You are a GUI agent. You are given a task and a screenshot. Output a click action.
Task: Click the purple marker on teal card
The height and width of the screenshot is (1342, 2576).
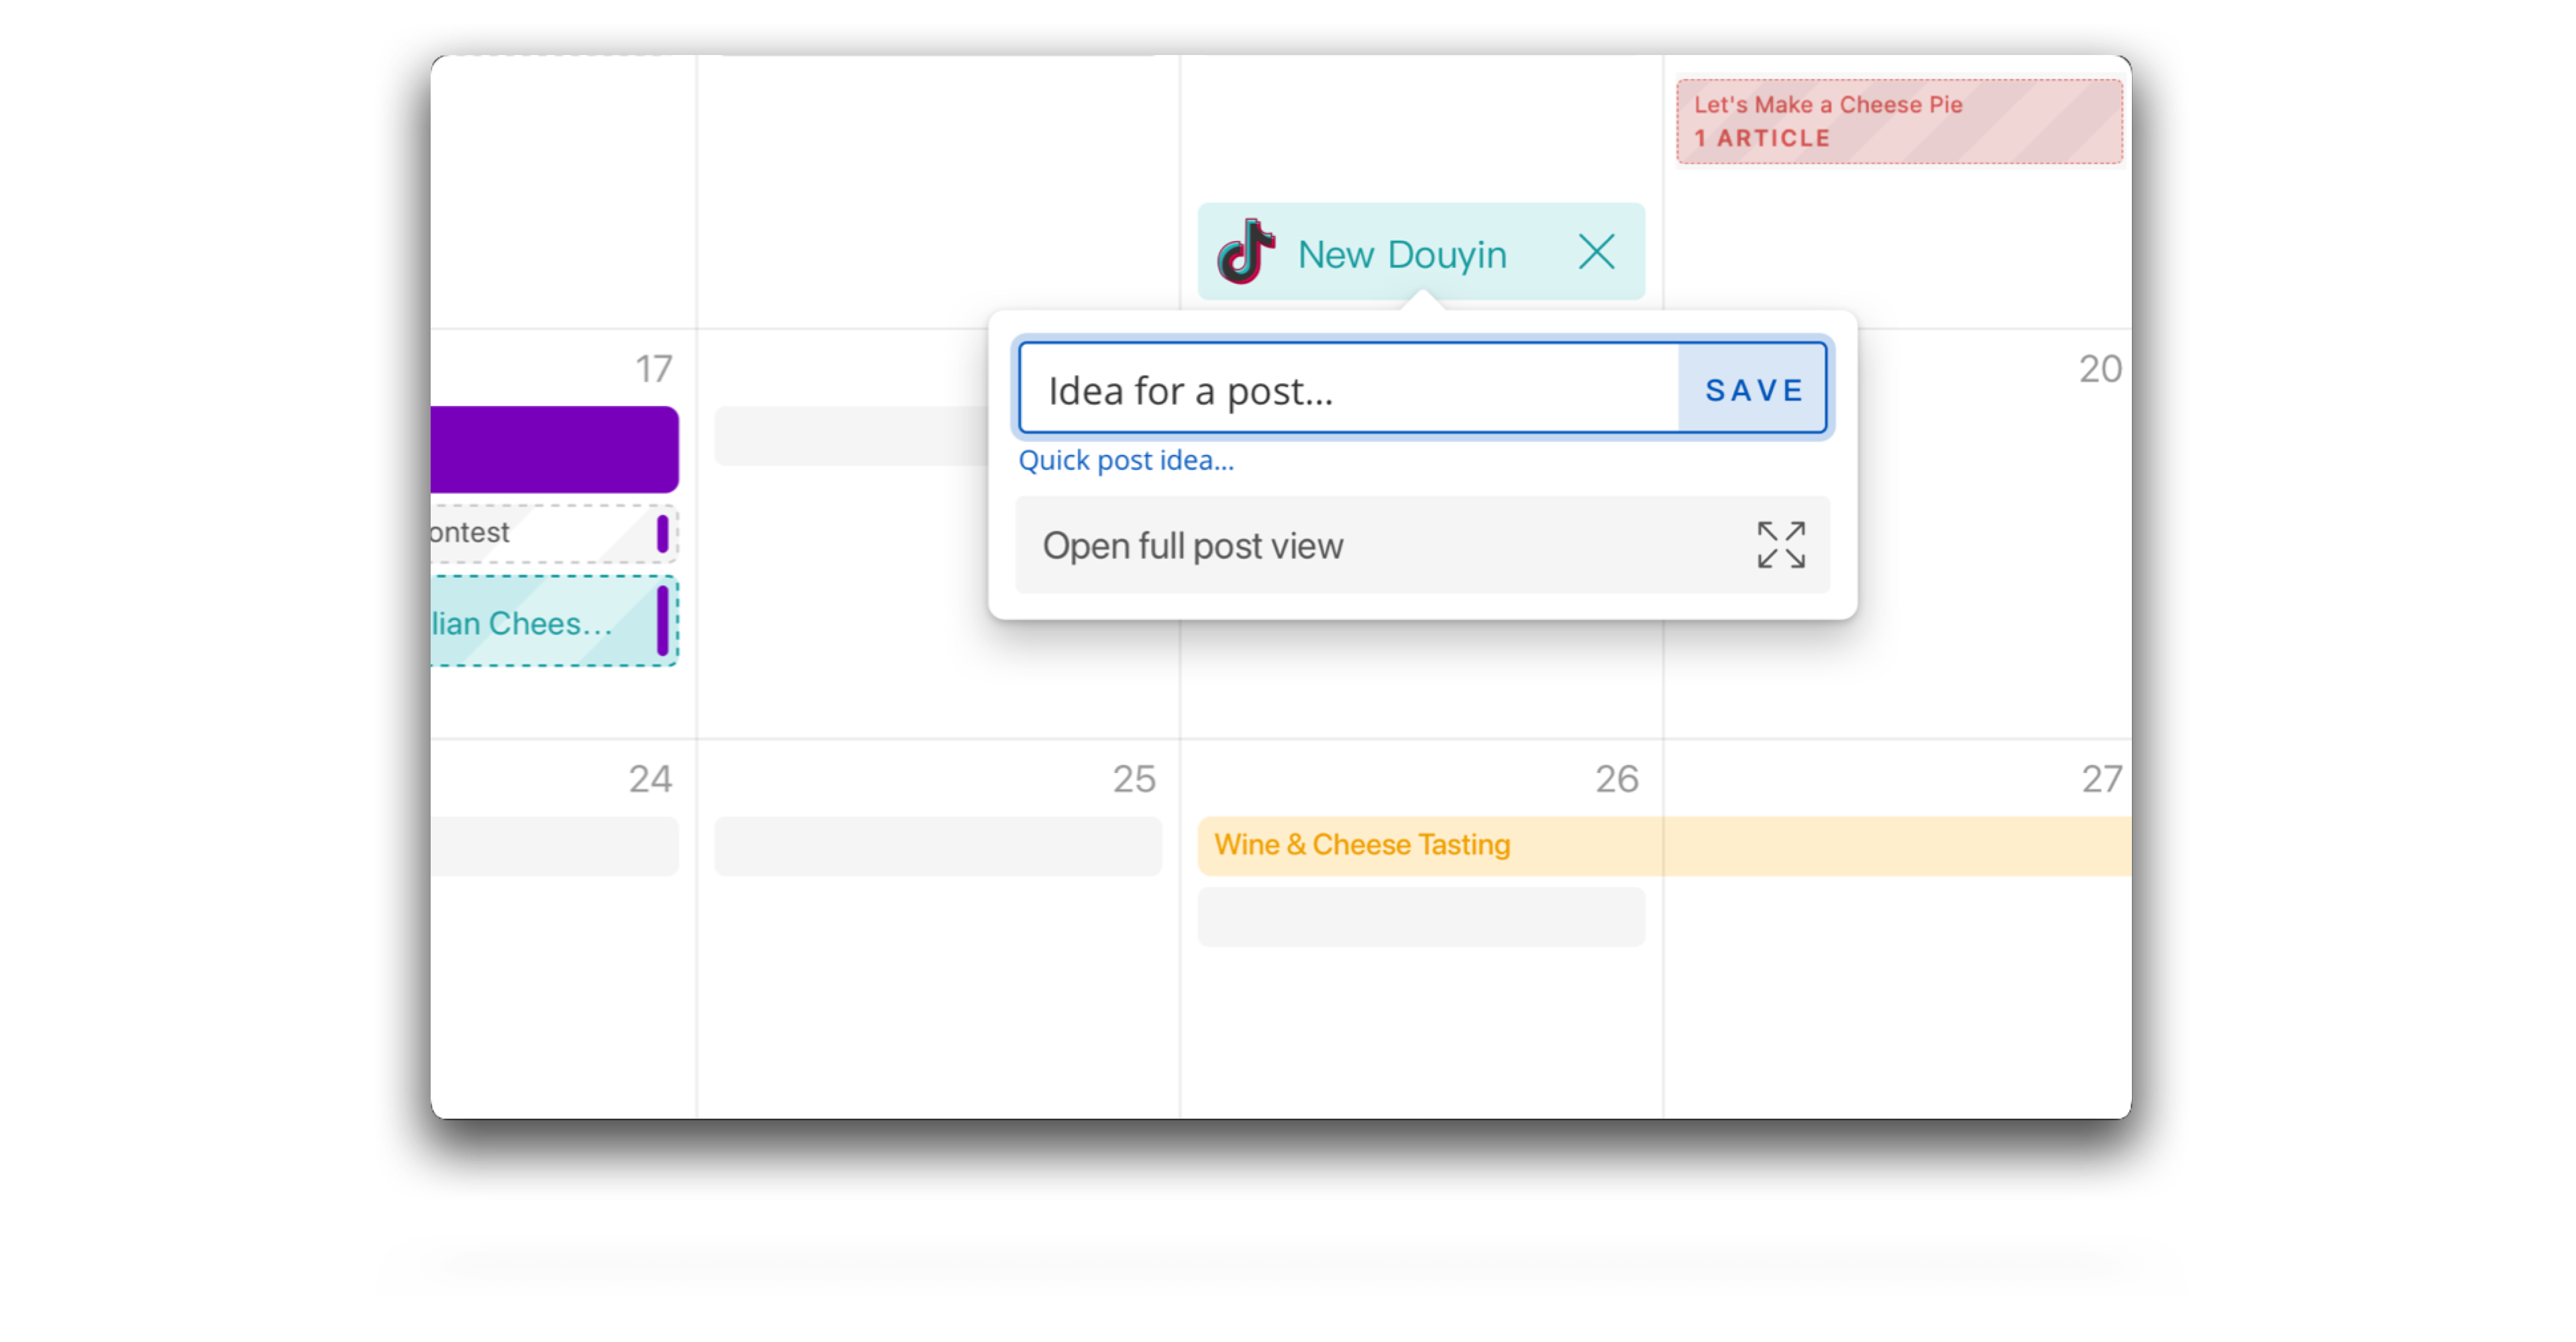pos(662,621)
